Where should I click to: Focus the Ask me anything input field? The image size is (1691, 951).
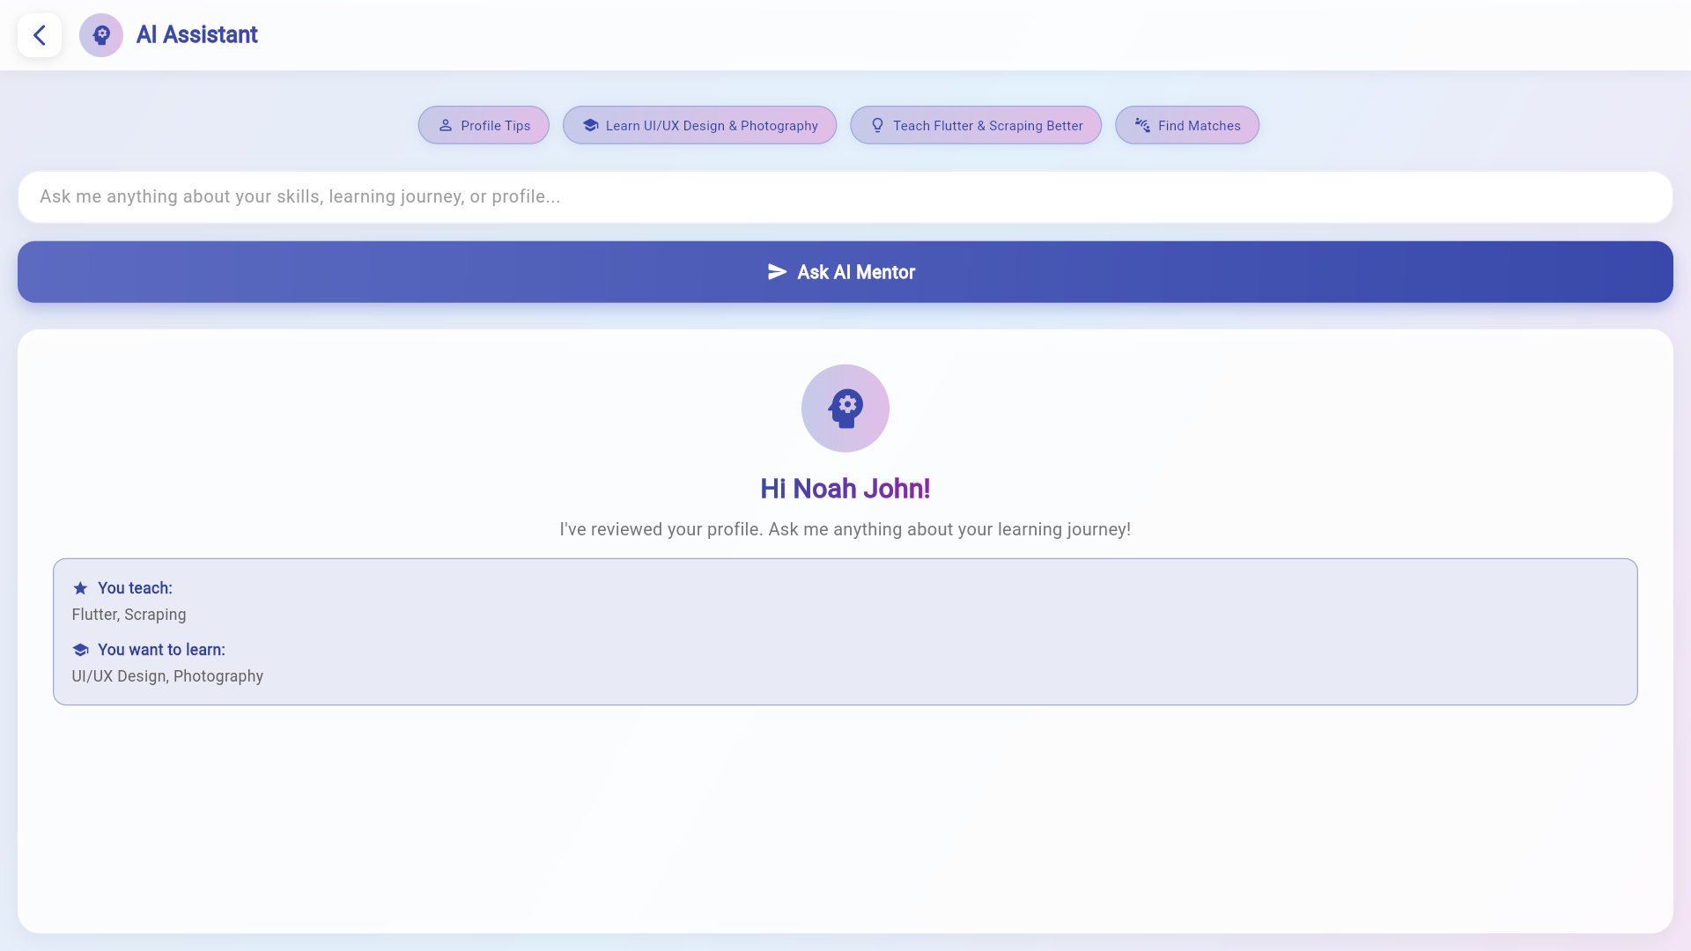tap(845, 197)
